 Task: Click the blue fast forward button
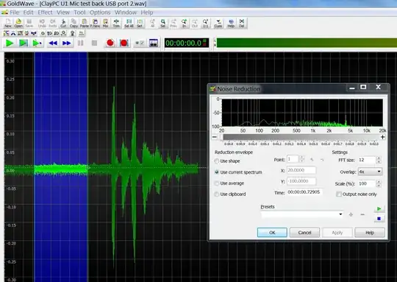pos(67,43)
